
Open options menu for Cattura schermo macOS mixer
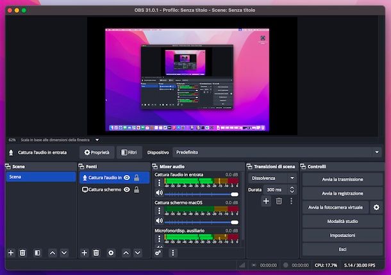coord(160,211)
